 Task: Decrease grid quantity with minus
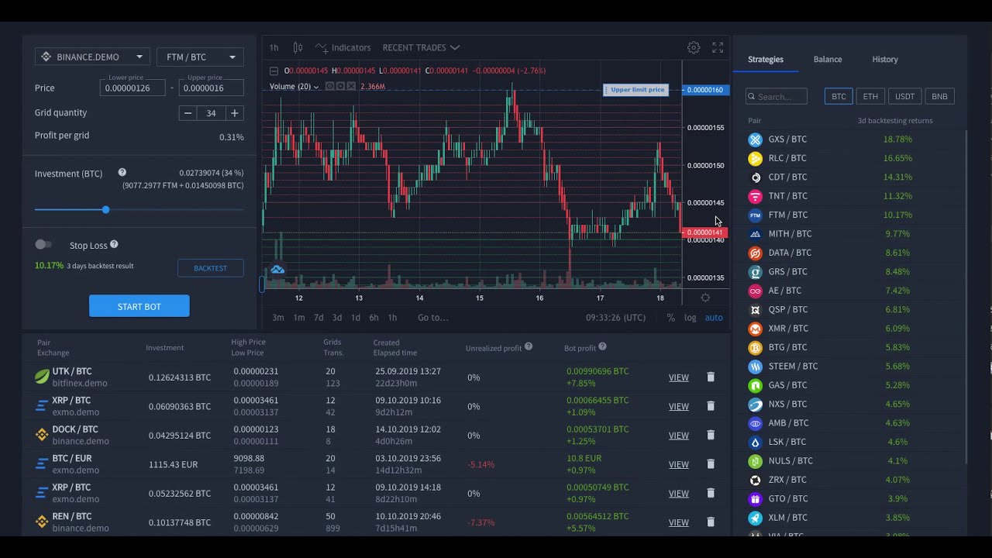point(188,113)
